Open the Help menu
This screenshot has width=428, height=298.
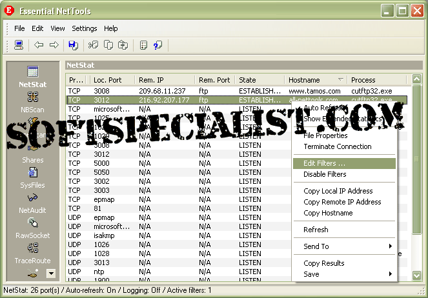[110, 28]
